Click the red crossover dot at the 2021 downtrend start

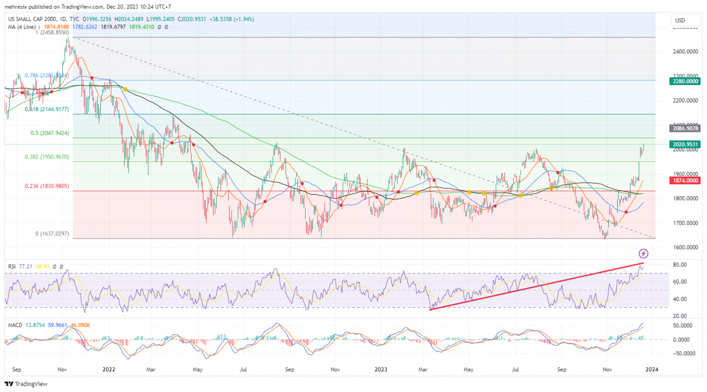point(92,79)
